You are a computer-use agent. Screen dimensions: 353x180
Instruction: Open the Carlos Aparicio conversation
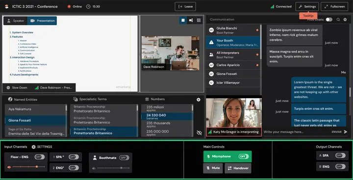[x=233, y=65]
